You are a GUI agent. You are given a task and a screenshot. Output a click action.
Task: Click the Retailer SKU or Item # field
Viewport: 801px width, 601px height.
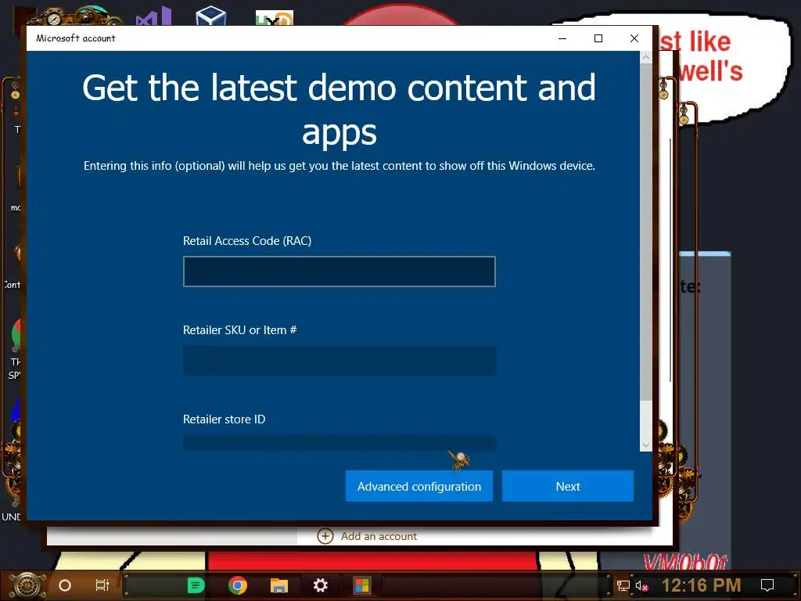click(x=339, y=361)
